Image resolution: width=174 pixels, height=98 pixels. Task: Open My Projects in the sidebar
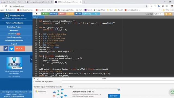click(x=14, y=30)
